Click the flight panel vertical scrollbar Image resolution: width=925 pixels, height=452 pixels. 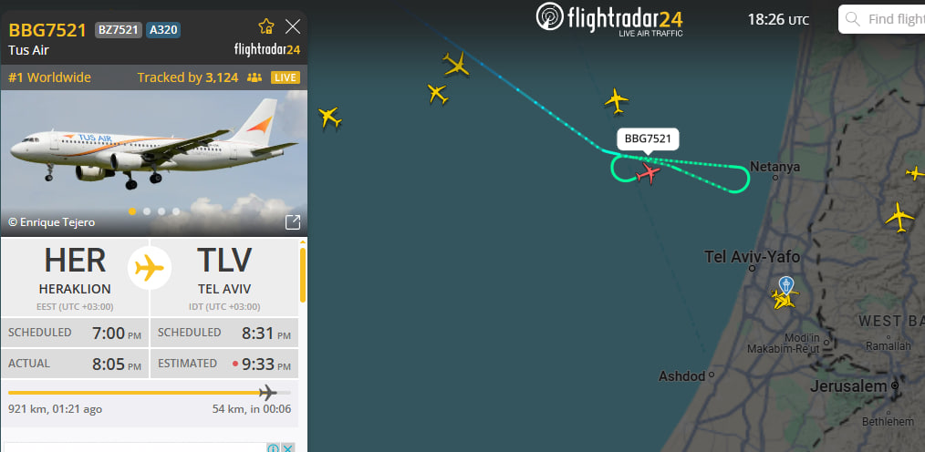point(303,274)
